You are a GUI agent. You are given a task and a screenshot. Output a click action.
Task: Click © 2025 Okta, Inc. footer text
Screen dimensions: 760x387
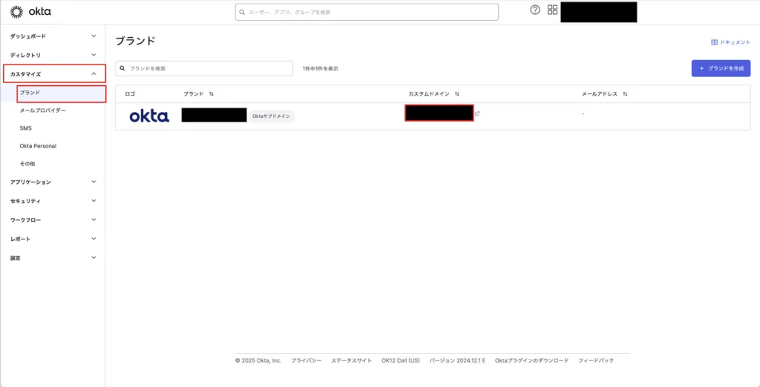[258, 360]
